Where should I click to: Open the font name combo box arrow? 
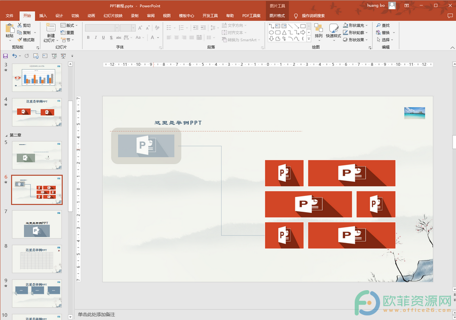click(x=117, y=28)
